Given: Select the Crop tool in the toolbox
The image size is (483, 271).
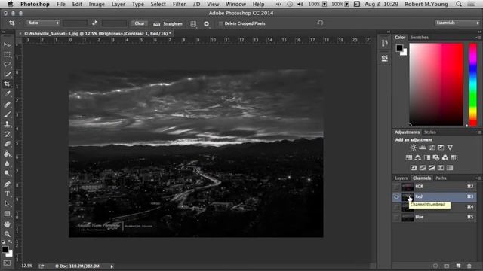Looking at the screenshot, I should coord(7,84).
